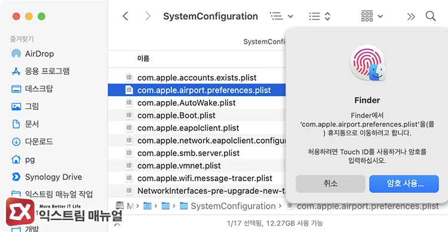Viewport: 448px width, 232px height.
Task: Click the SystemConfiguration tab title
Action: (x=264, y=42)
